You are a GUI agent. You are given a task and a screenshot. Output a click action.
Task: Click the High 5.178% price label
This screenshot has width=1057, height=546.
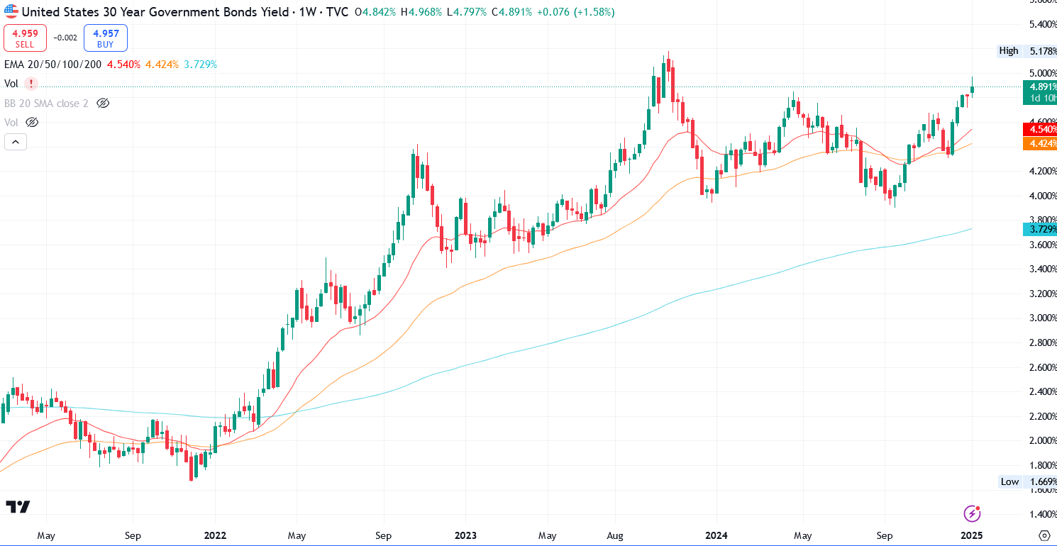coord(1026,50)
